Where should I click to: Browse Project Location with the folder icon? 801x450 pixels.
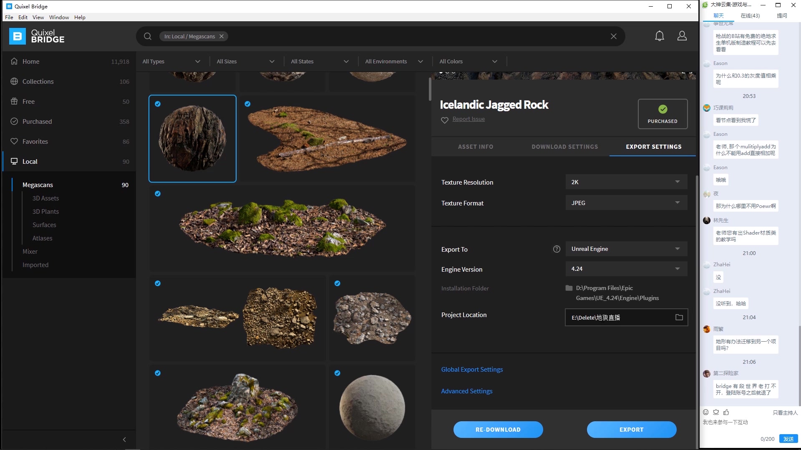pos(679,317)
